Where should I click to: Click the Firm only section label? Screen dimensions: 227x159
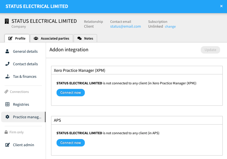click(x=17, y=132)
